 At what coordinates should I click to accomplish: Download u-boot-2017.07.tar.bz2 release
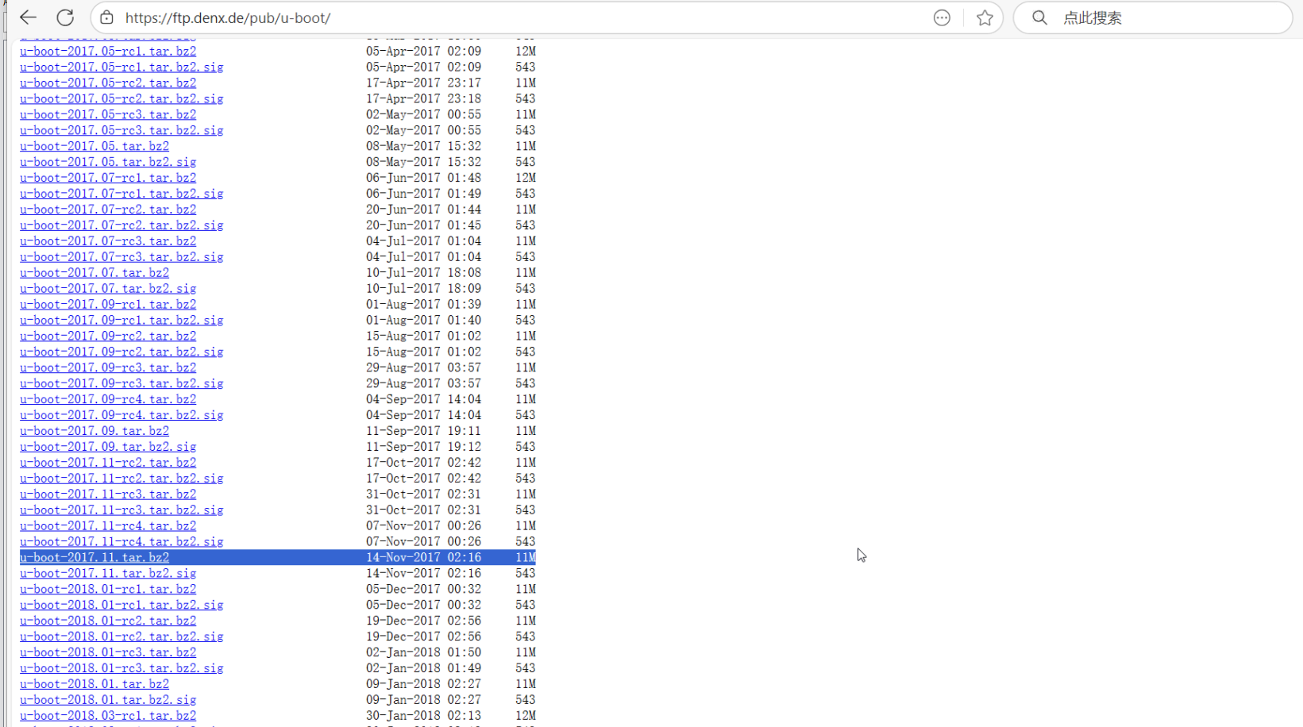tap(94, 273)
